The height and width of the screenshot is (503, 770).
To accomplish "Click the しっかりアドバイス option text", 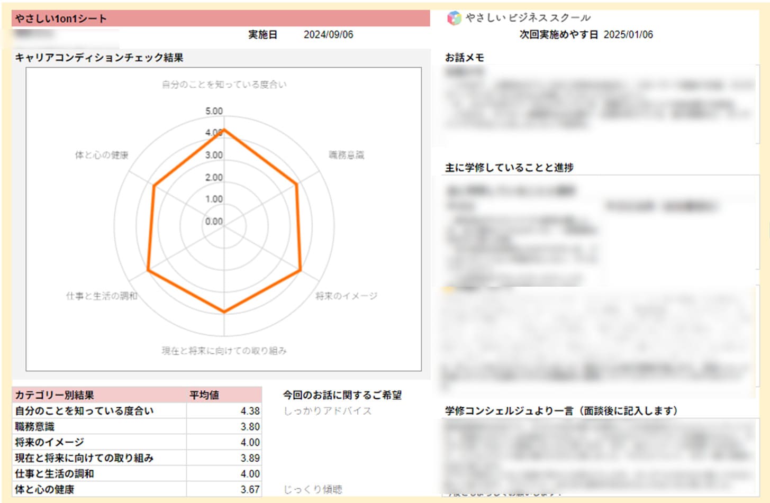I will coord(328,411).
